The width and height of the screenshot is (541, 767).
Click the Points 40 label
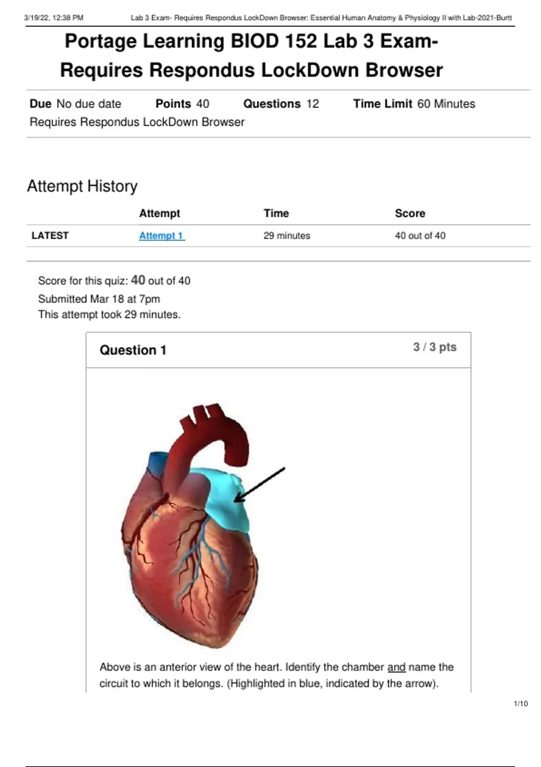point(182,104)
